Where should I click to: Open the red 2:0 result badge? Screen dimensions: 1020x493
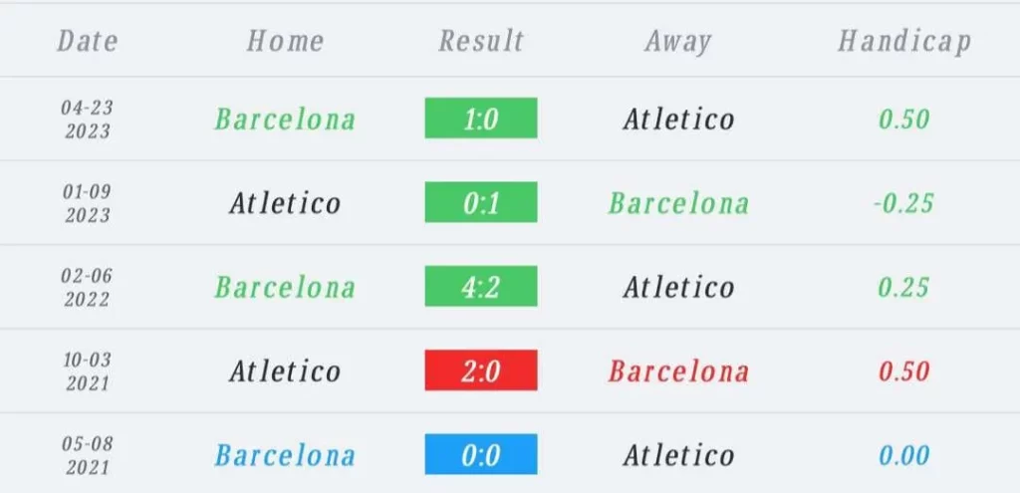pos(481,370)
